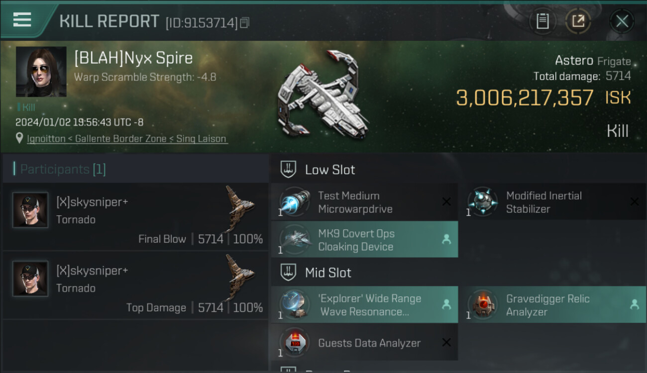This screenshot has height=373, width=647.
Task: Open the hamburger menu icon
Action: pos(22,20)
